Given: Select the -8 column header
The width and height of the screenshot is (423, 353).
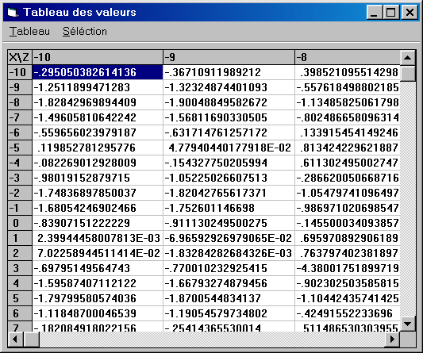Looking at the screenshot, I should click(x=348, y=57).
